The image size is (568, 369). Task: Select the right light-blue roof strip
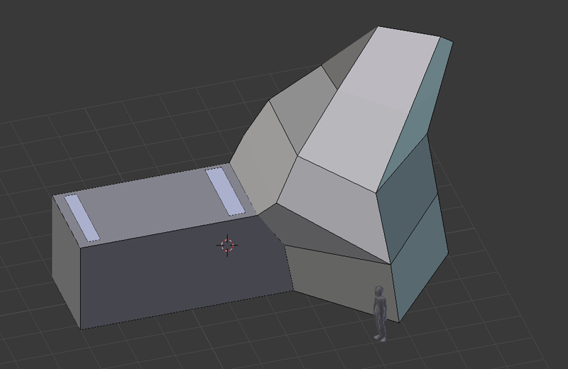coord(225,191)
